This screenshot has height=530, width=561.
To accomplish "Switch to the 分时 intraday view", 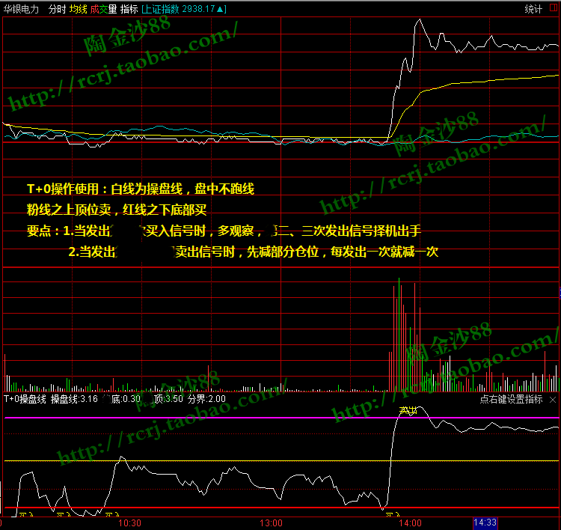I will click(57, 9).
